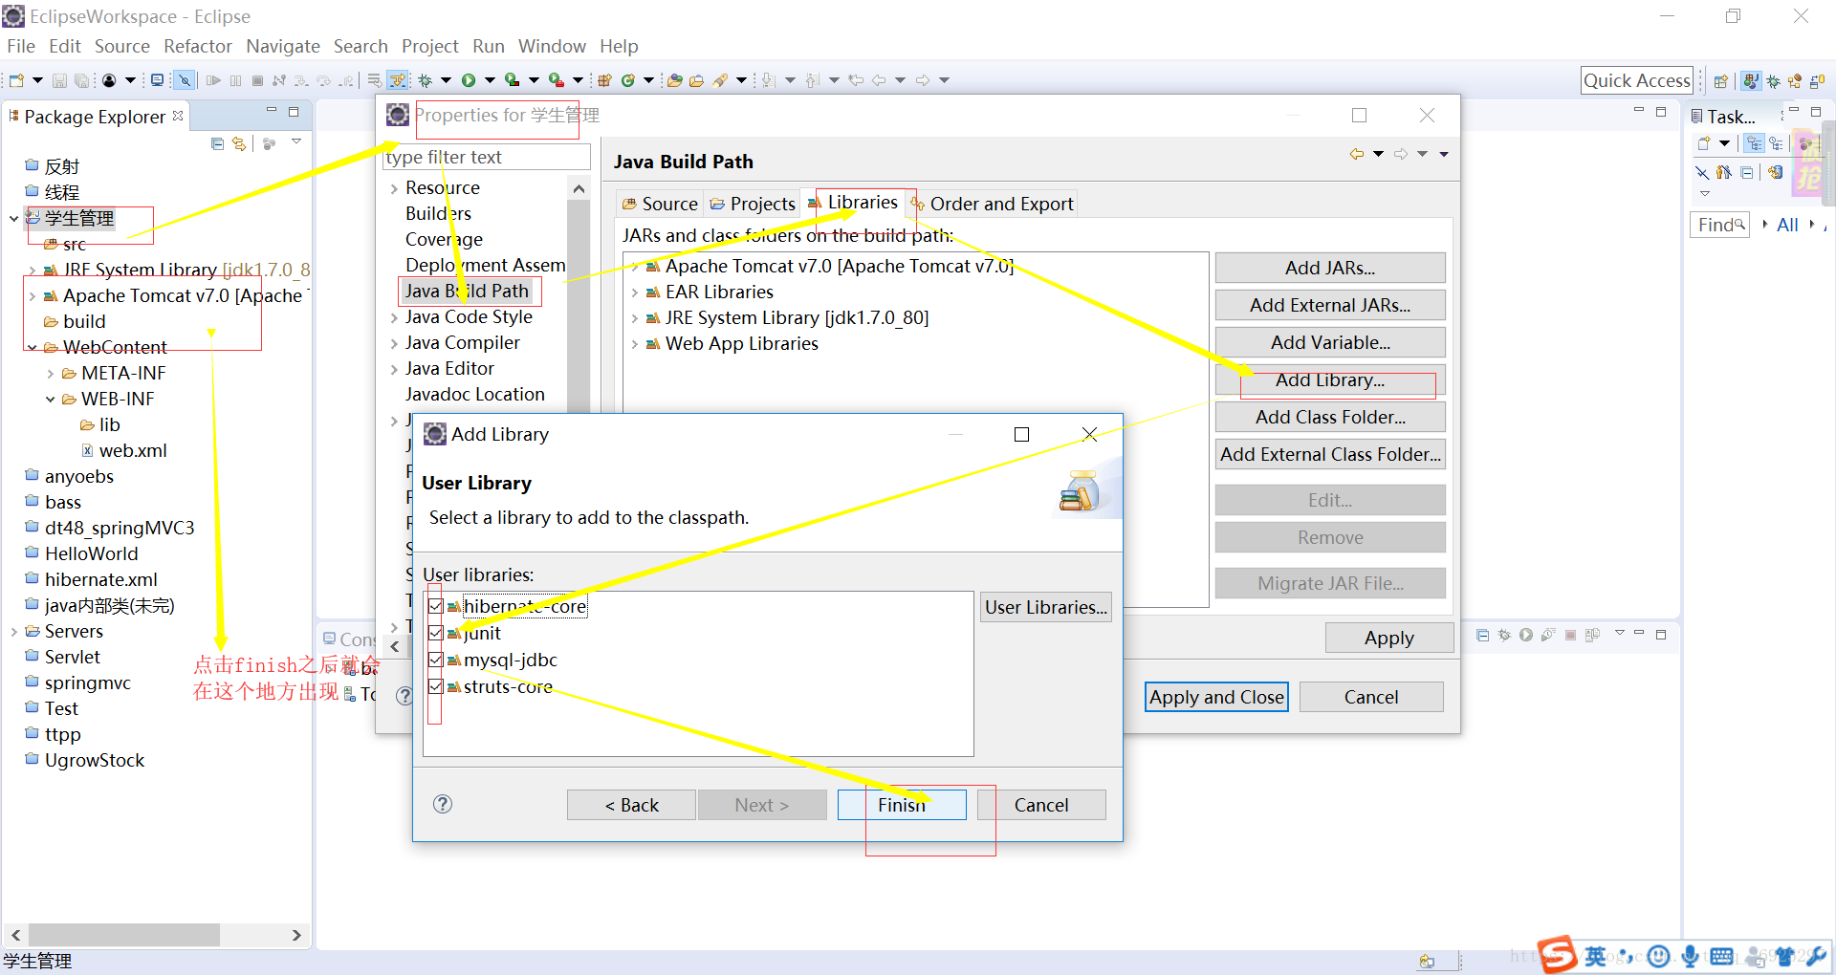Switch to Order and Export tab
This screenshot has width=1836, height=975.
coord(993,204)
